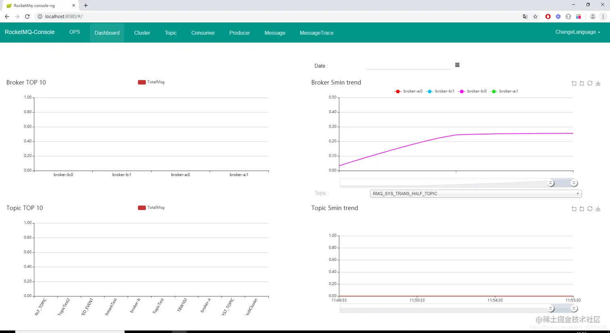Image resolution: width=610 pixels, height=333 pixels.
Task: Save Topic 5min trend as image
Action: click(x=598, y=209)
